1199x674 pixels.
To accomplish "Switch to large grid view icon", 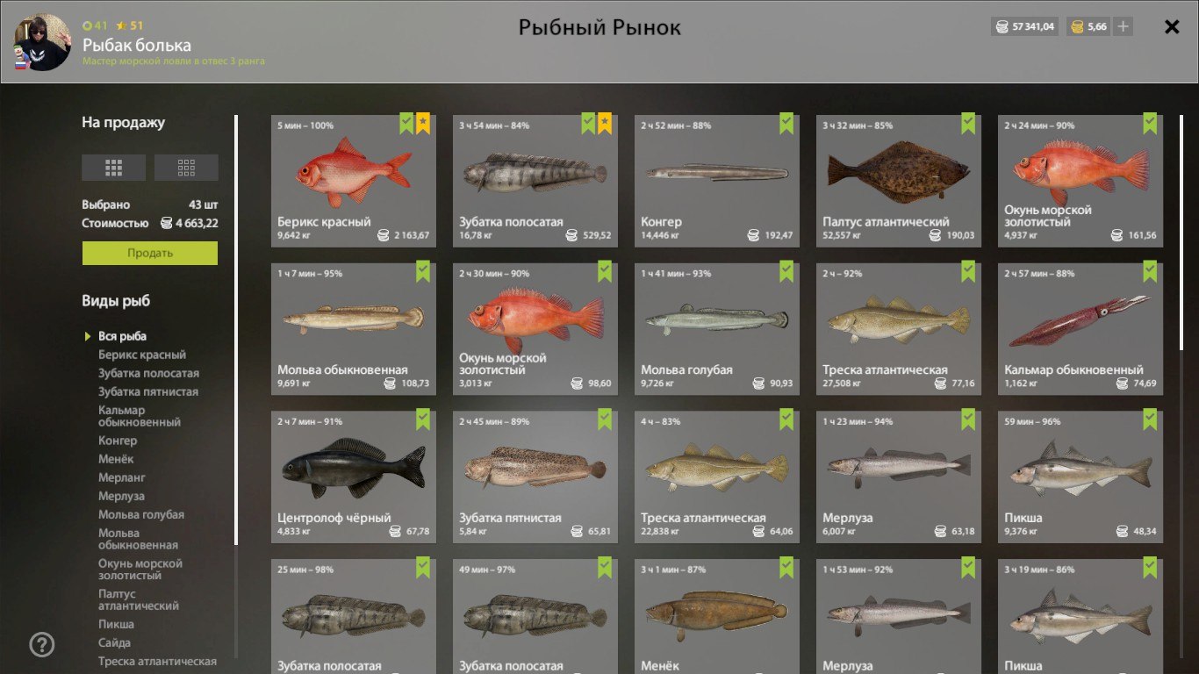I will pos(113,167).
